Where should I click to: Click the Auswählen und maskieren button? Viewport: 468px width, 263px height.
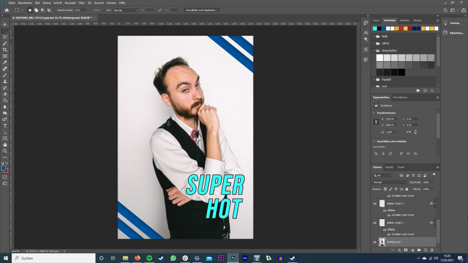201,10
